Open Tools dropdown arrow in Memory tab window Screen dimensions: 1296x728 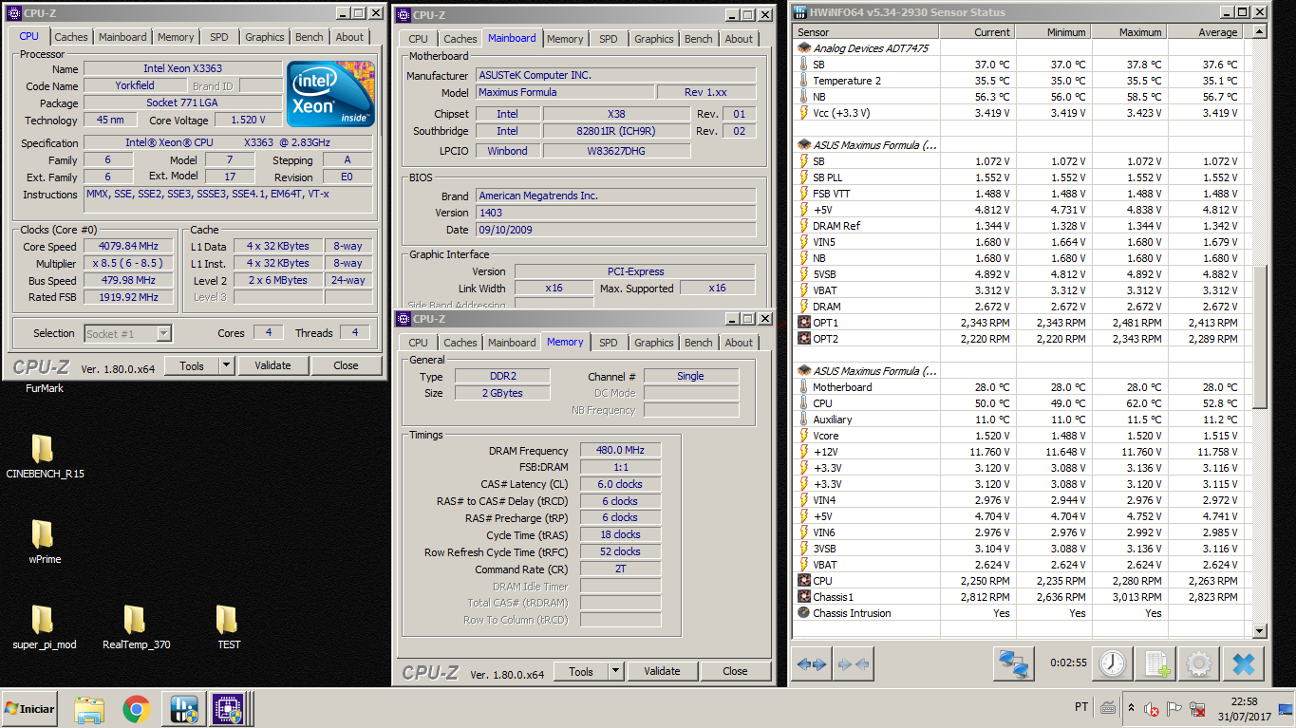coord(616,671)
